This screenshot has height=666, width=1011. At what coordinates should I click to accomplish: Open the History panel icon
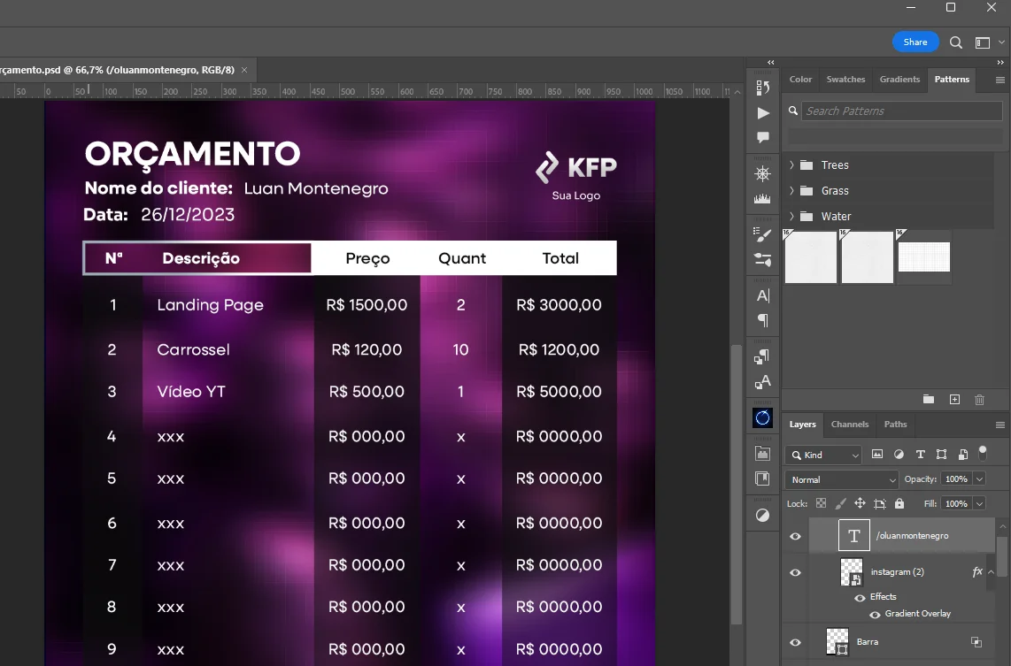click(x=763, y=87)
